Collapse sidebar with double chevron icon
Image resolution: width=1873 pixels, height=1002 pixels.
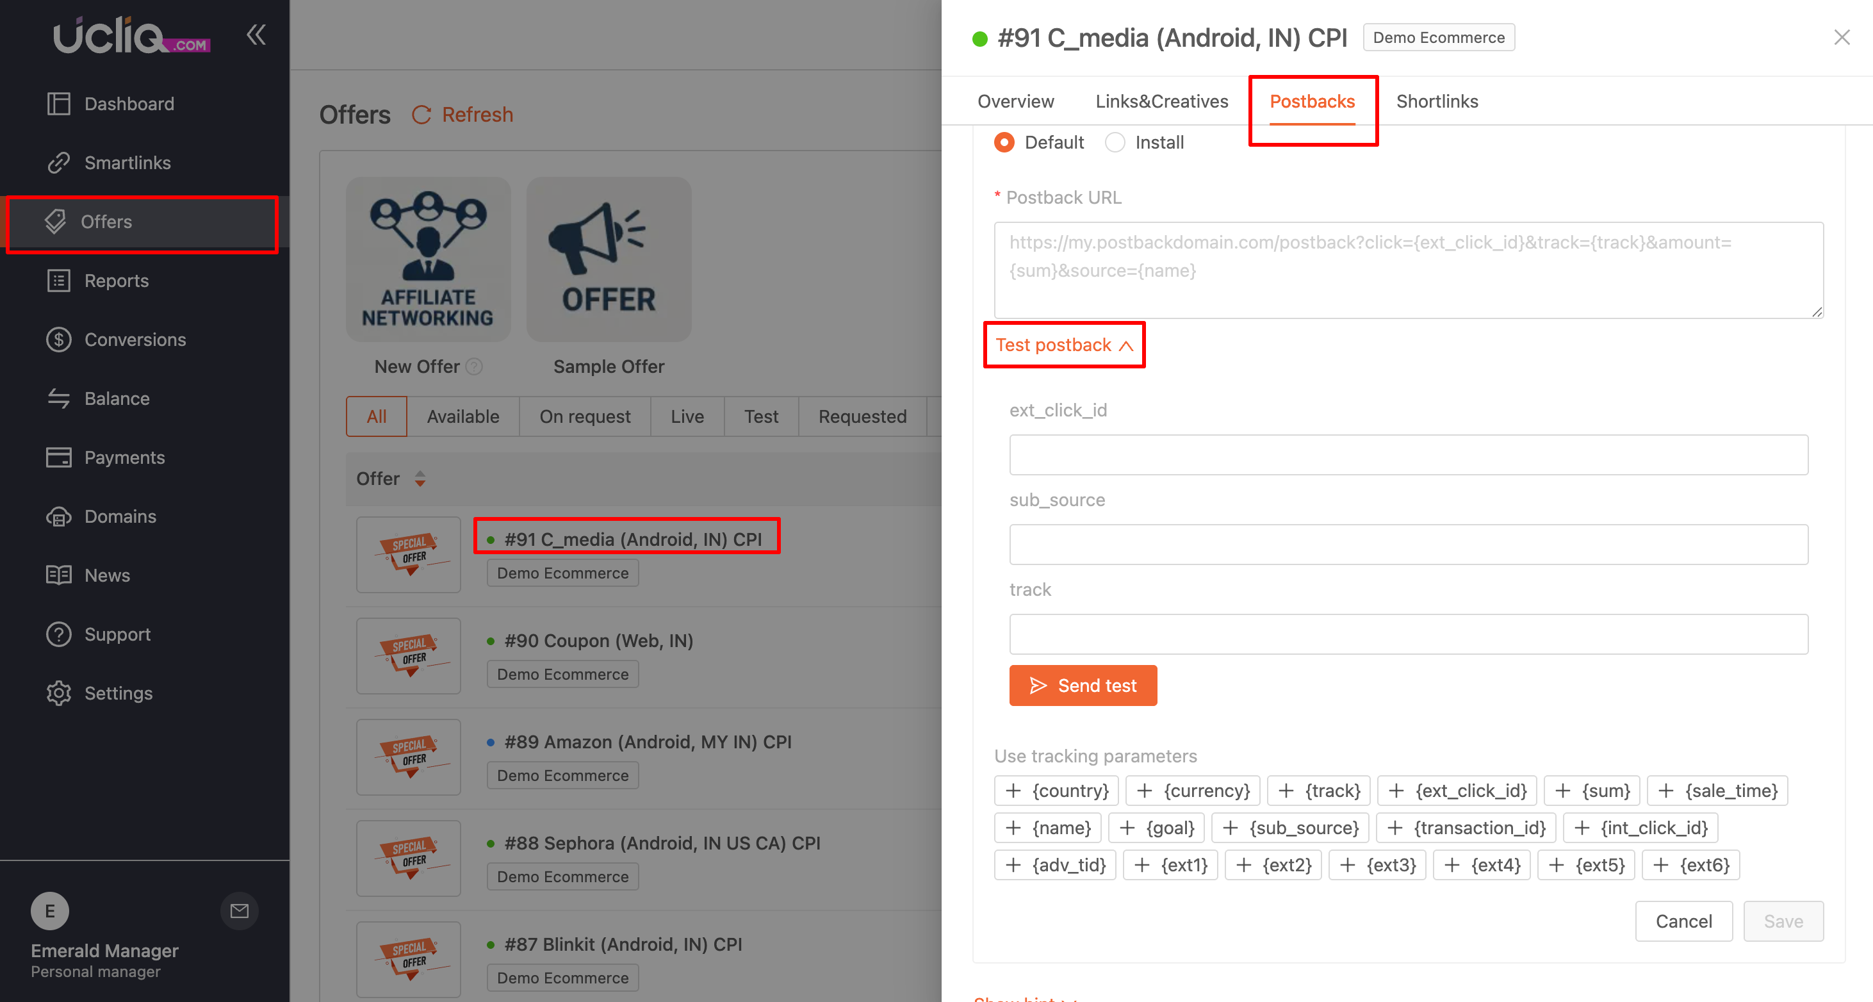click(256, 34)
